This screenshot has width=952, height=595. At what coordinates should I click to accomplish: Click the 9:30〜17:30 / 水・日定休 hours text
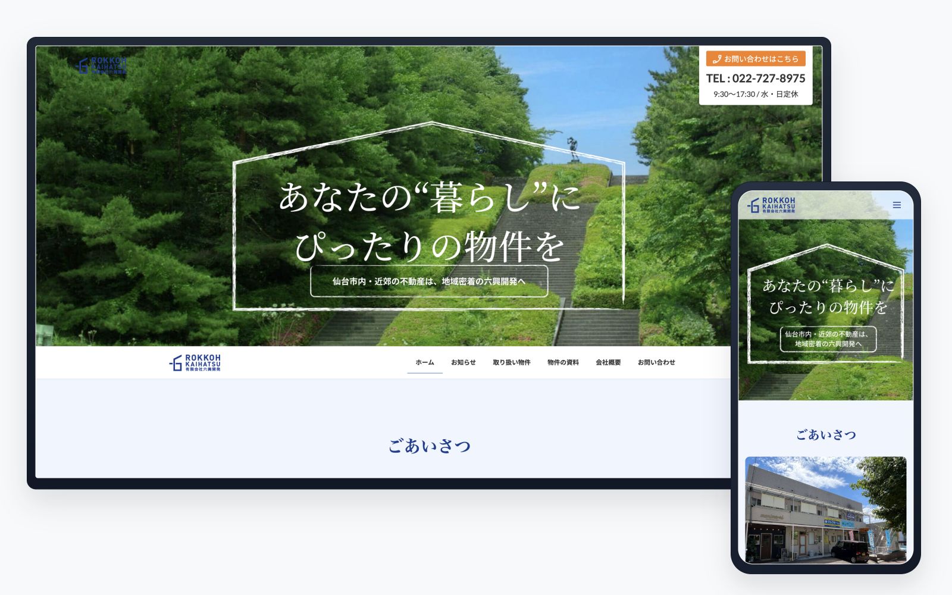point(756,94)
